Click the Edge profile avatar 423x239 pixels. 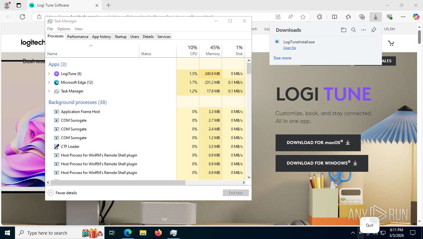7,5
